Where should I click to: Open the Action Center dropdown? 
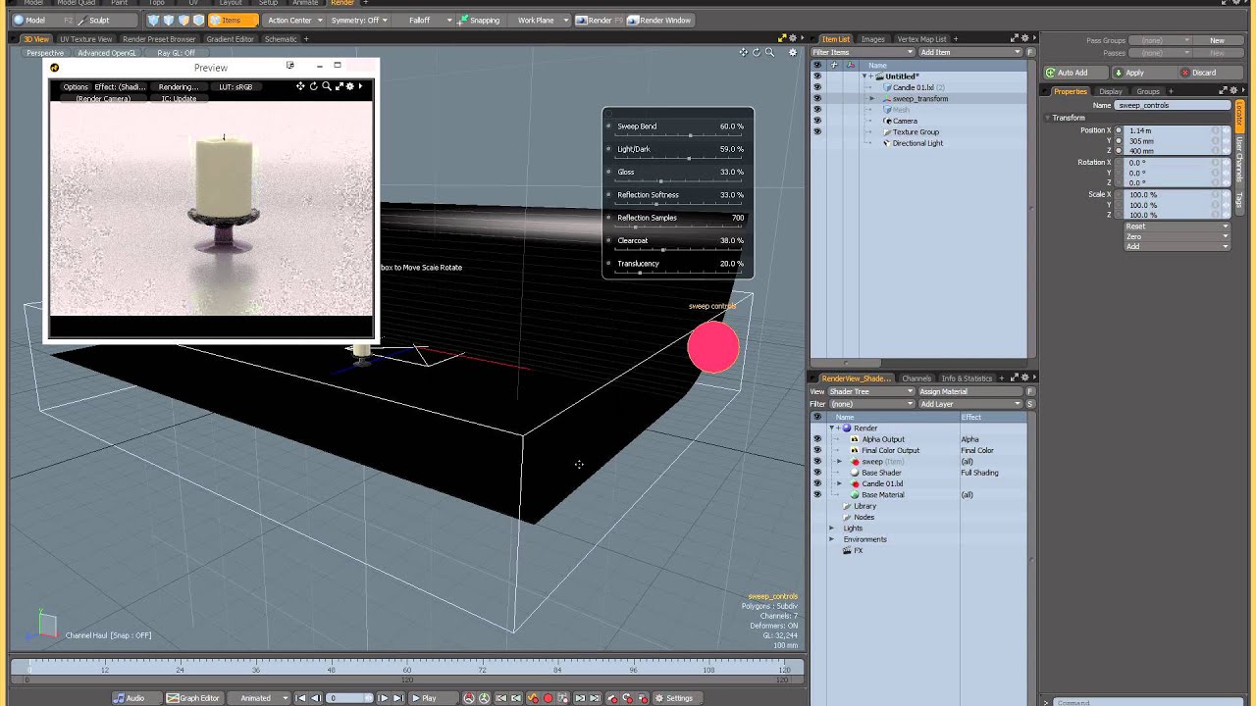pyautogui.click(x=293, y=20)
